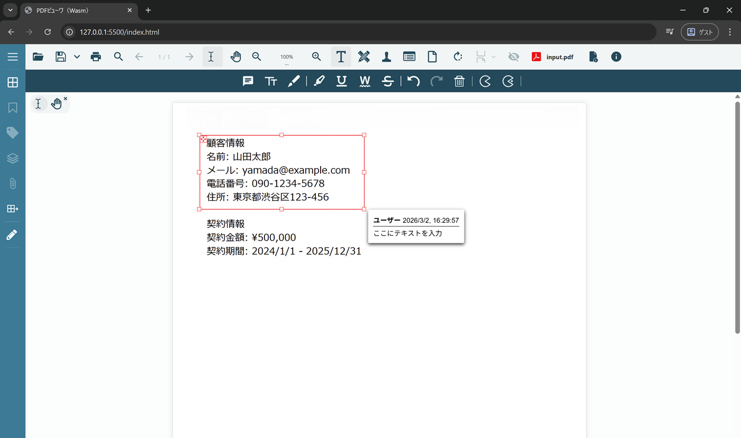Viewport: 741px width, 438px height.
Task: Enable the text selection cursor mode
Action: pyautogui.click(x=212, y=57)
